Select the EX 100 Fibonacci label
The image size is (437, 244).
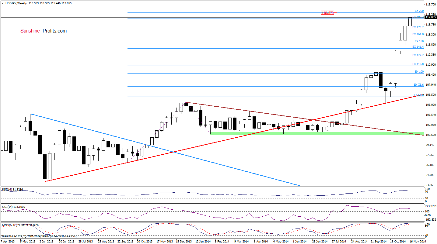(419, 72)
